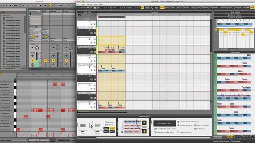Viewport: 255px width, 143px height.
Task: Click the yellow Auto button in Molecule Tools
Action: point(112,128)
